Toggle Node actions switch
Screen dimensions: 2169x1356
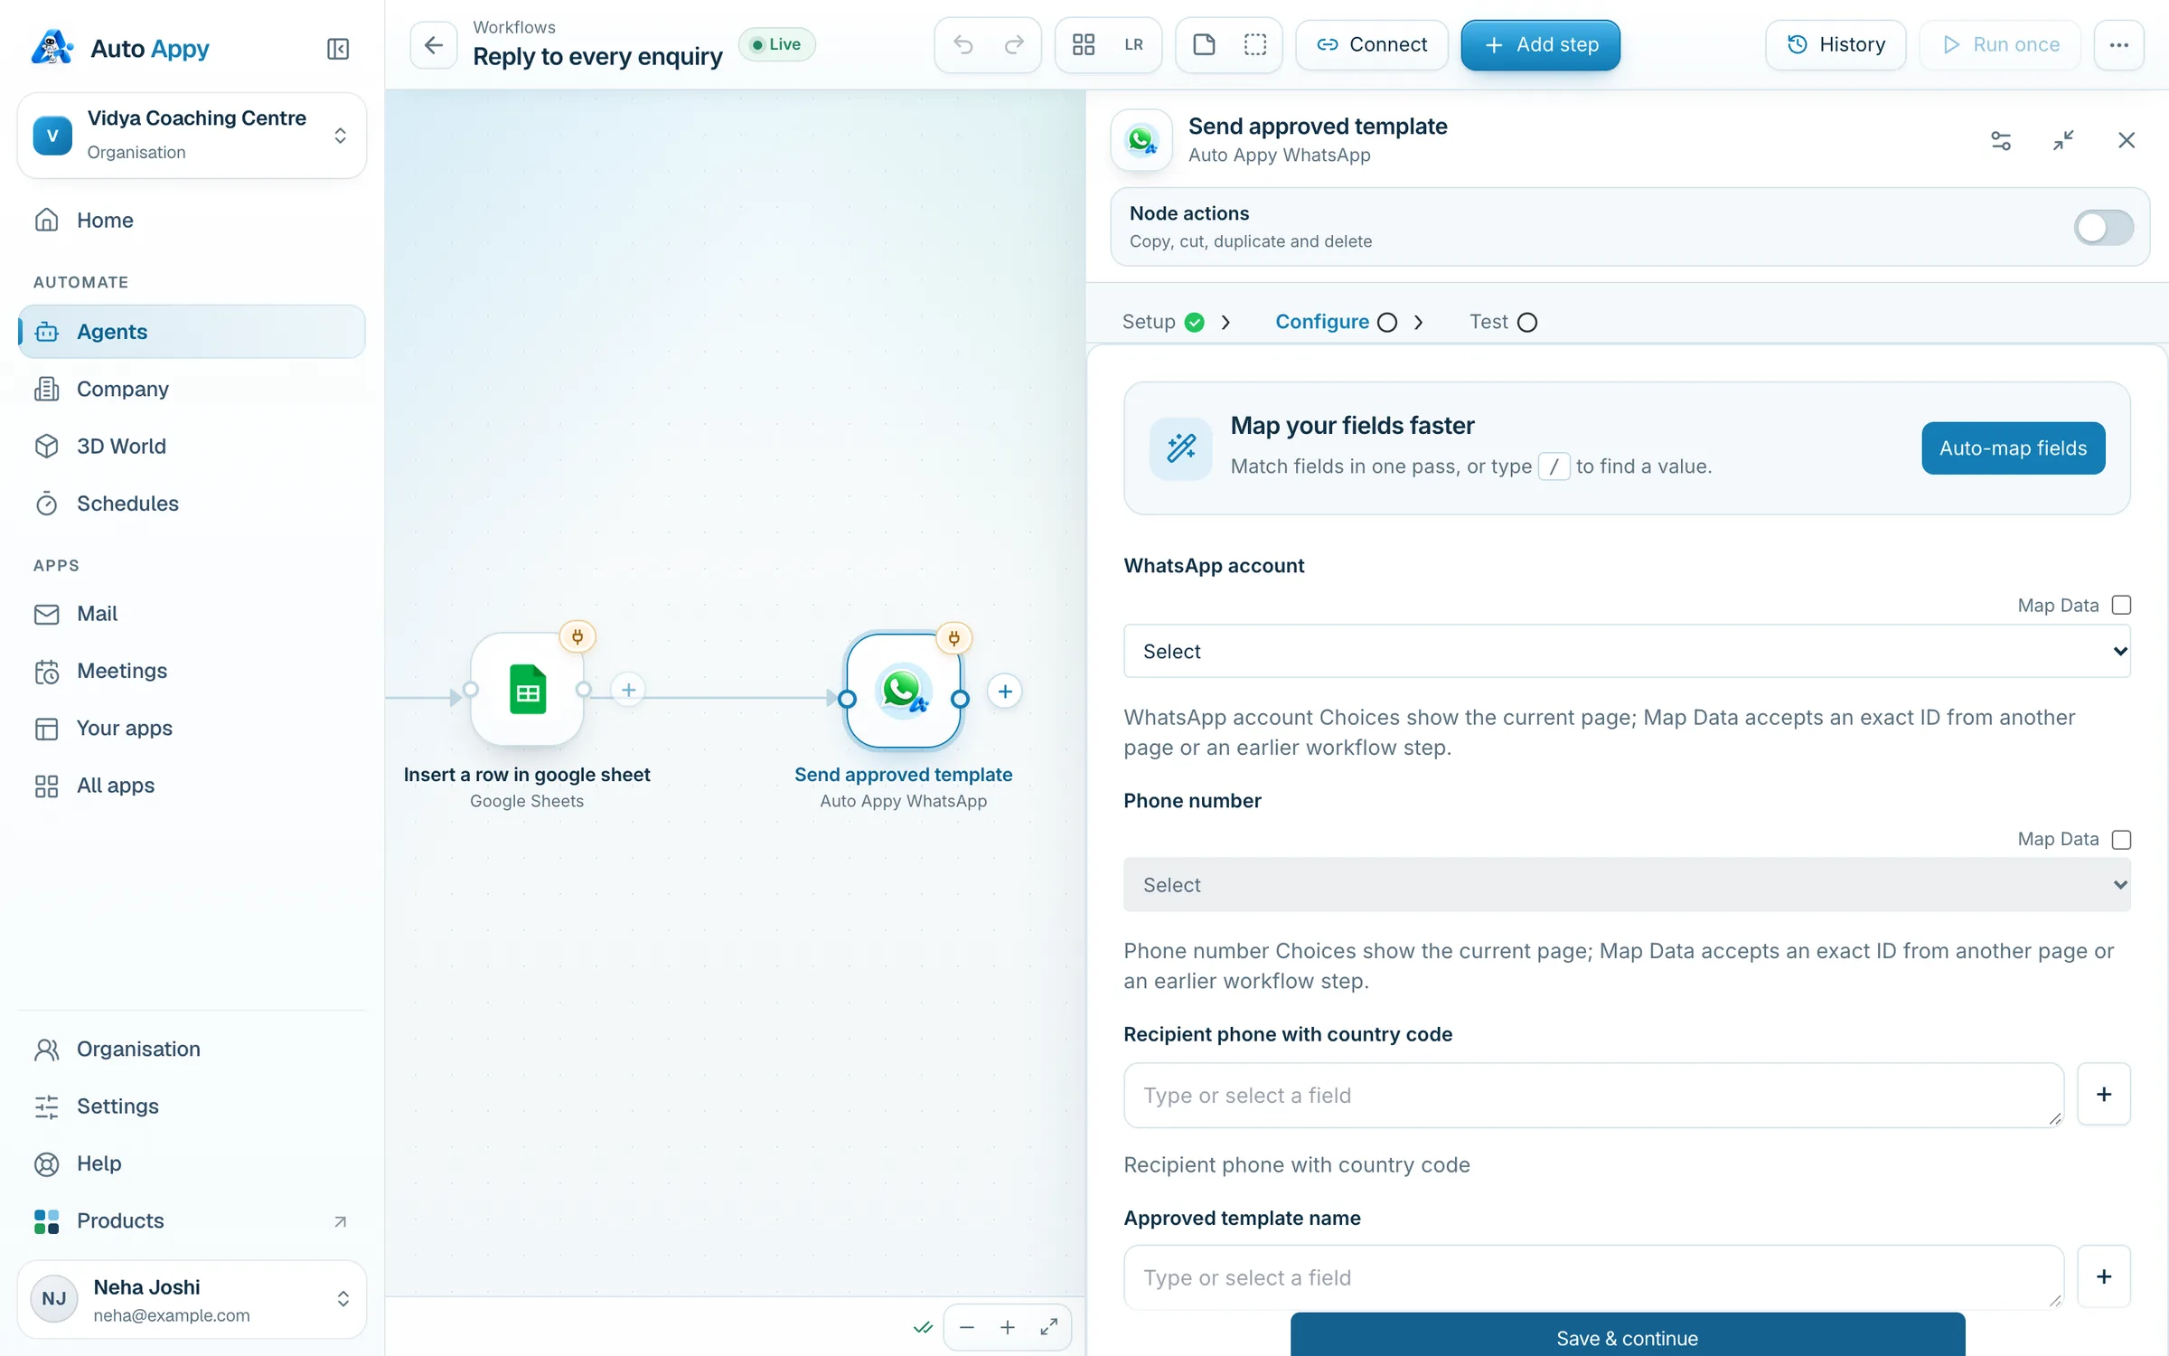2104,227
